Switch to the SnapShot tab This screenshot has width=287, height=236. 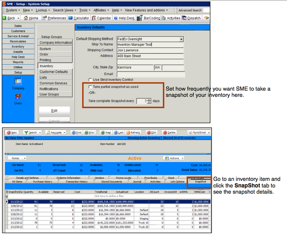(199, 182)
